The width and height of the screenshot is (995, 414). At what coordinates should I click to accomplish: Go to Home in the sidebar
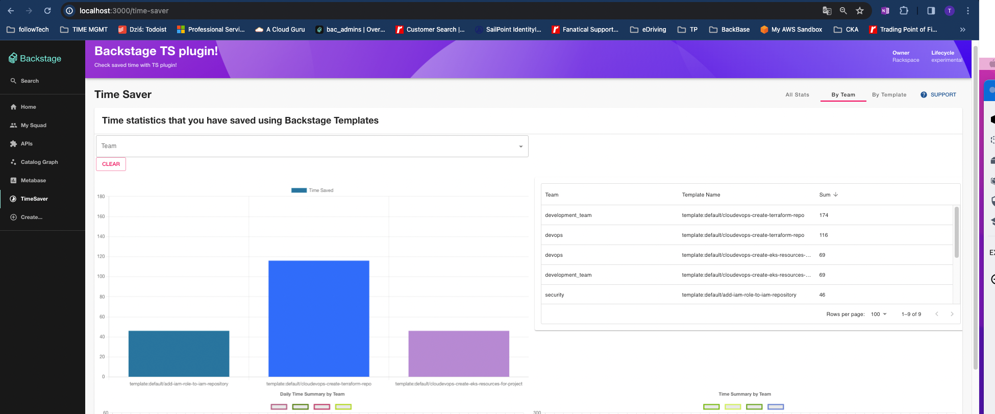tap(23, 107)
